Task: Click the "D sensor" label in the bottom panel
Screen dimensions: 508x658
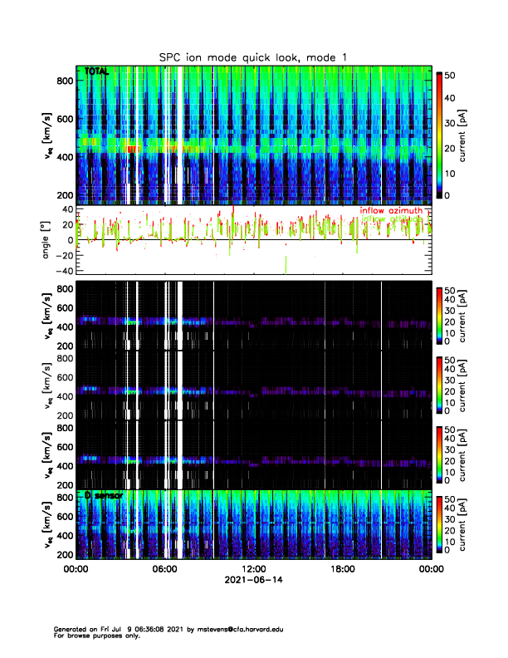Action: [100, 496]
